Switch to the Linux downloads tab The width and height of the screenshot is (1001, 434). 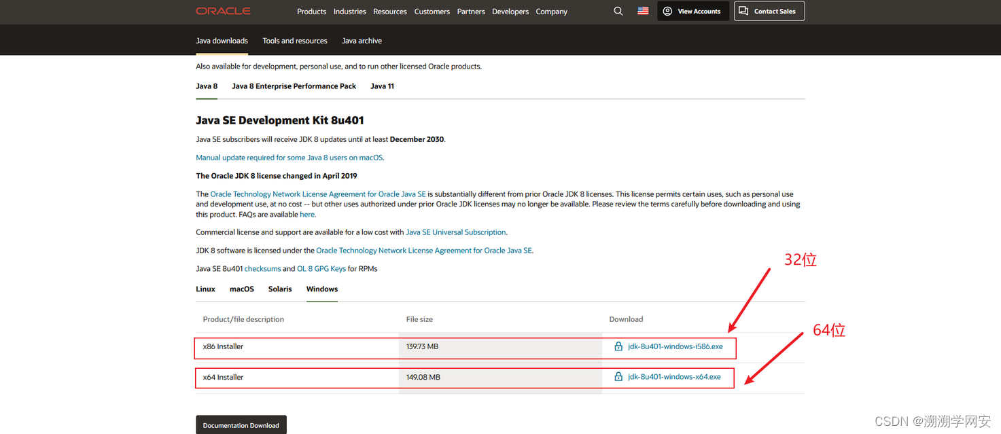[x=205, y=289]
